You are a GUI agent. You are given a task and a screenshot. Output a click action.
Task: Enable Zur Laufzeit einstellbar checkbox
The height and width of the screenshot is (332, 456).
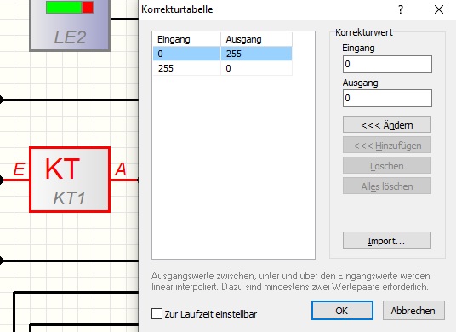157,313
